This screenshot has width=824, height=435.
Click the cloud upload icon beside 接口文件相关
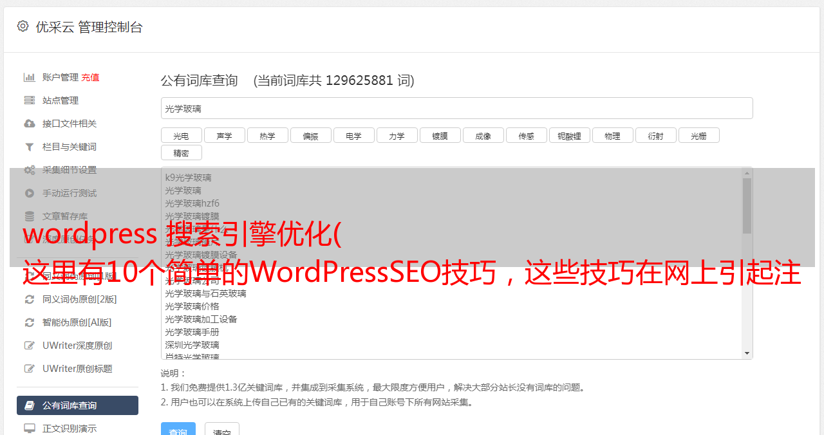[x=30, y=124]
